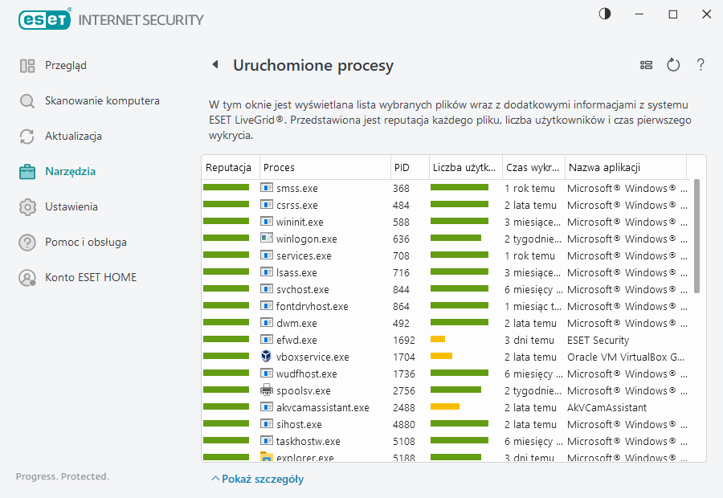Click the VirtualBox icon next to vboxservice.exe
The width and height of the screenshot is (723, 498).
click(267, 357)
